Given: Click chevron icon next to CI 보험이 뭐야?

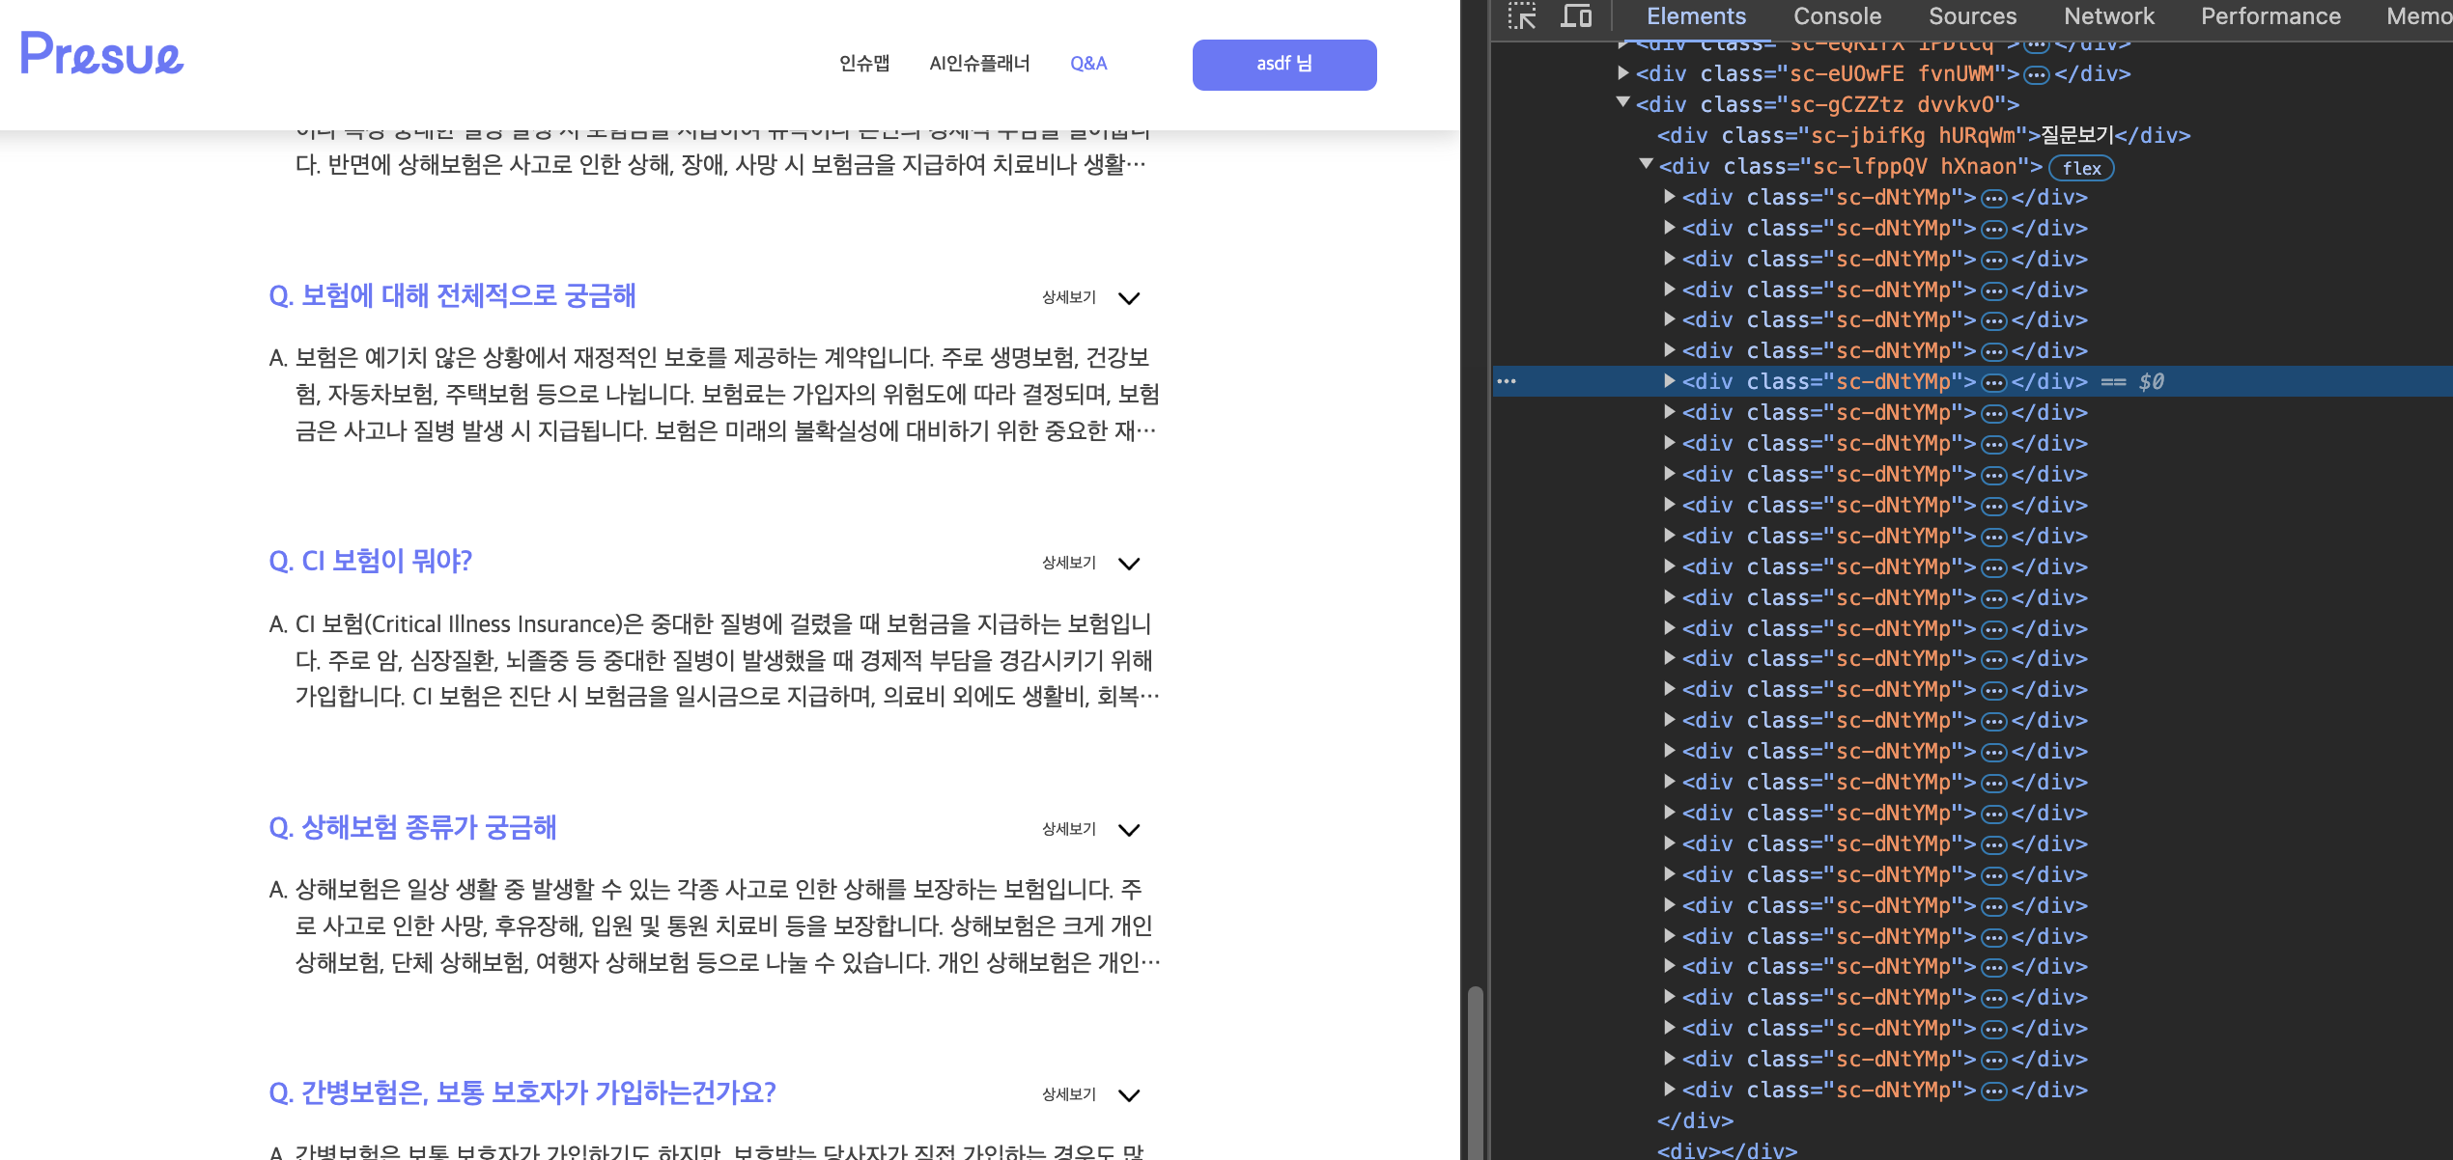Looking at the screenshot, I should tap(1129, 564).
